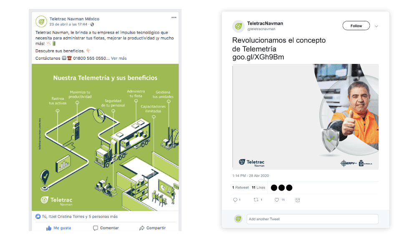
Task: Expand the chevron next to Follow button
Action: tap(376, 26)
